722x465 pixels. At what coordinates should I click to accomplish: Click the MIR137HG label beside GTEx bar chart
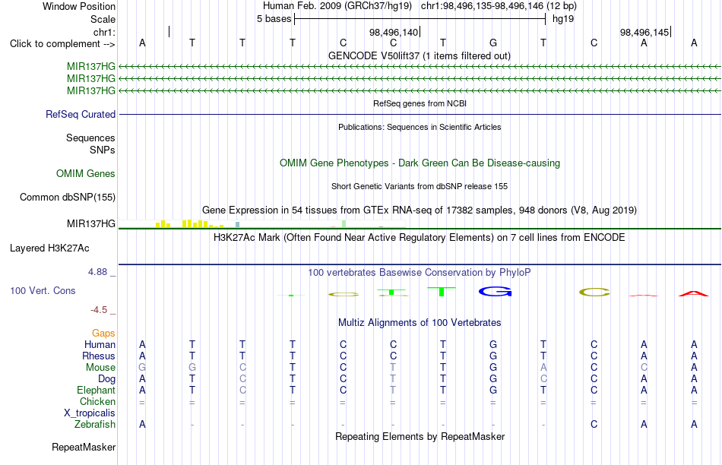click(91, 223)
